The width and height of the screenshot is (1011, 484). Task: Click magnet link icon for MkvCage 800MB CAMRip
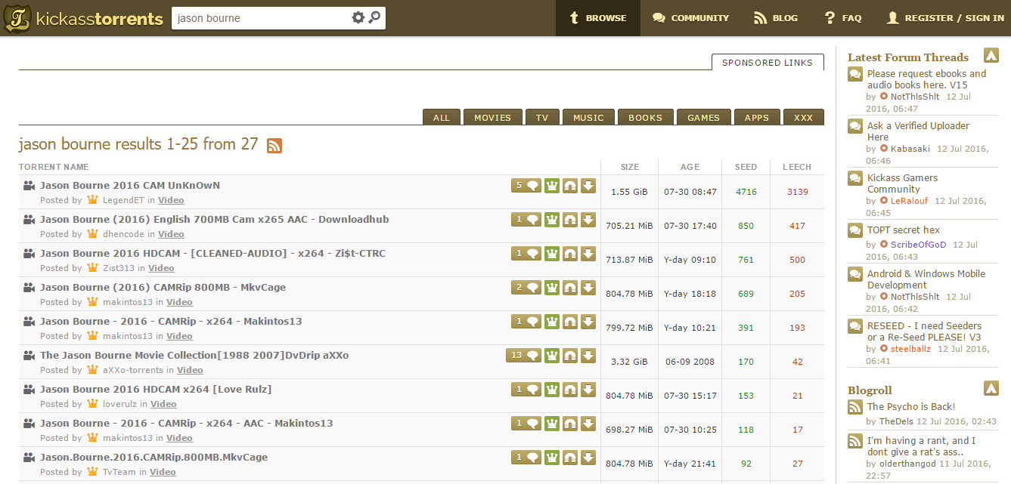(x=570, y=288)
